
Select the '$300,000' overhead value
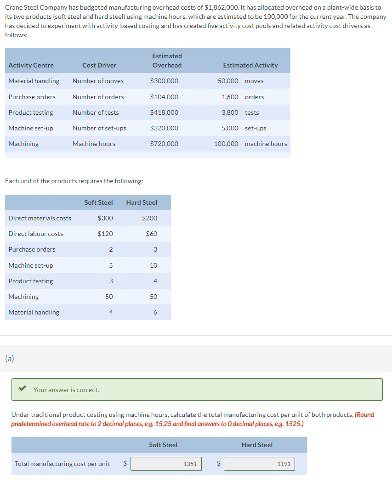point(164,81)
